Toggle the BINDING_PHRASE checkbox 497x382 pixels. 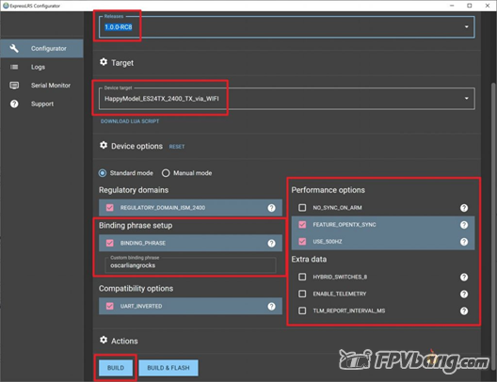[110, 243]
